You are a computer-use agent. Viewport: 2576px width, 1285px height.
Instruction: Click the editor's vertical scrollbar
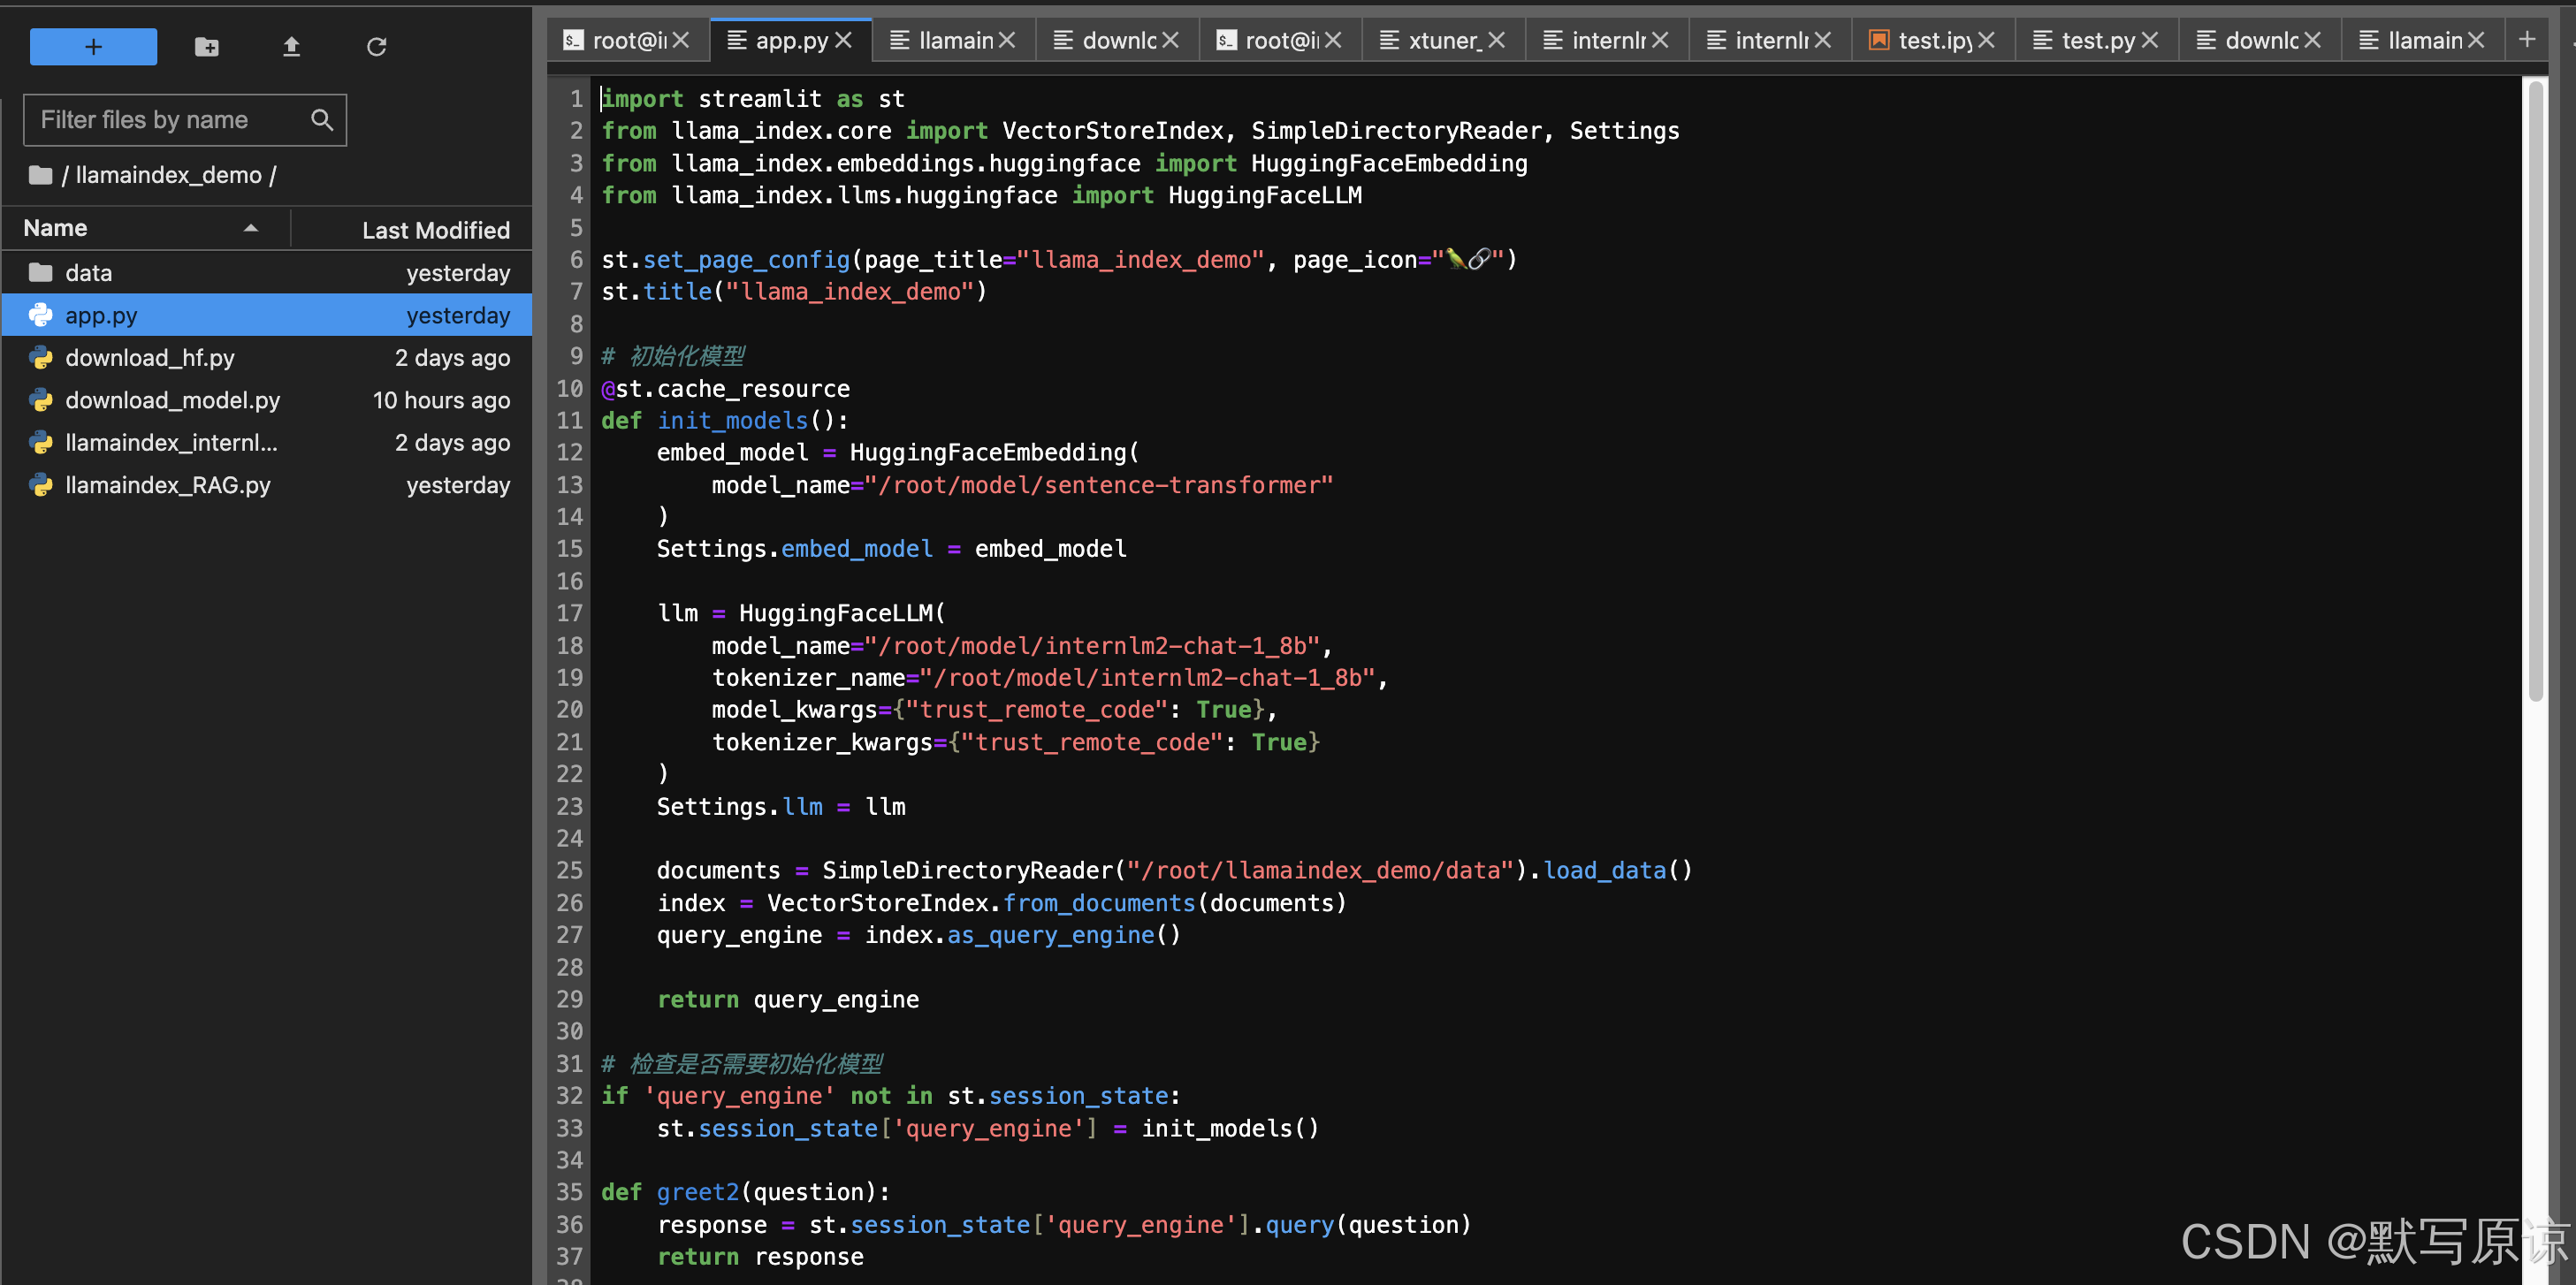[x=2541, y=400]
